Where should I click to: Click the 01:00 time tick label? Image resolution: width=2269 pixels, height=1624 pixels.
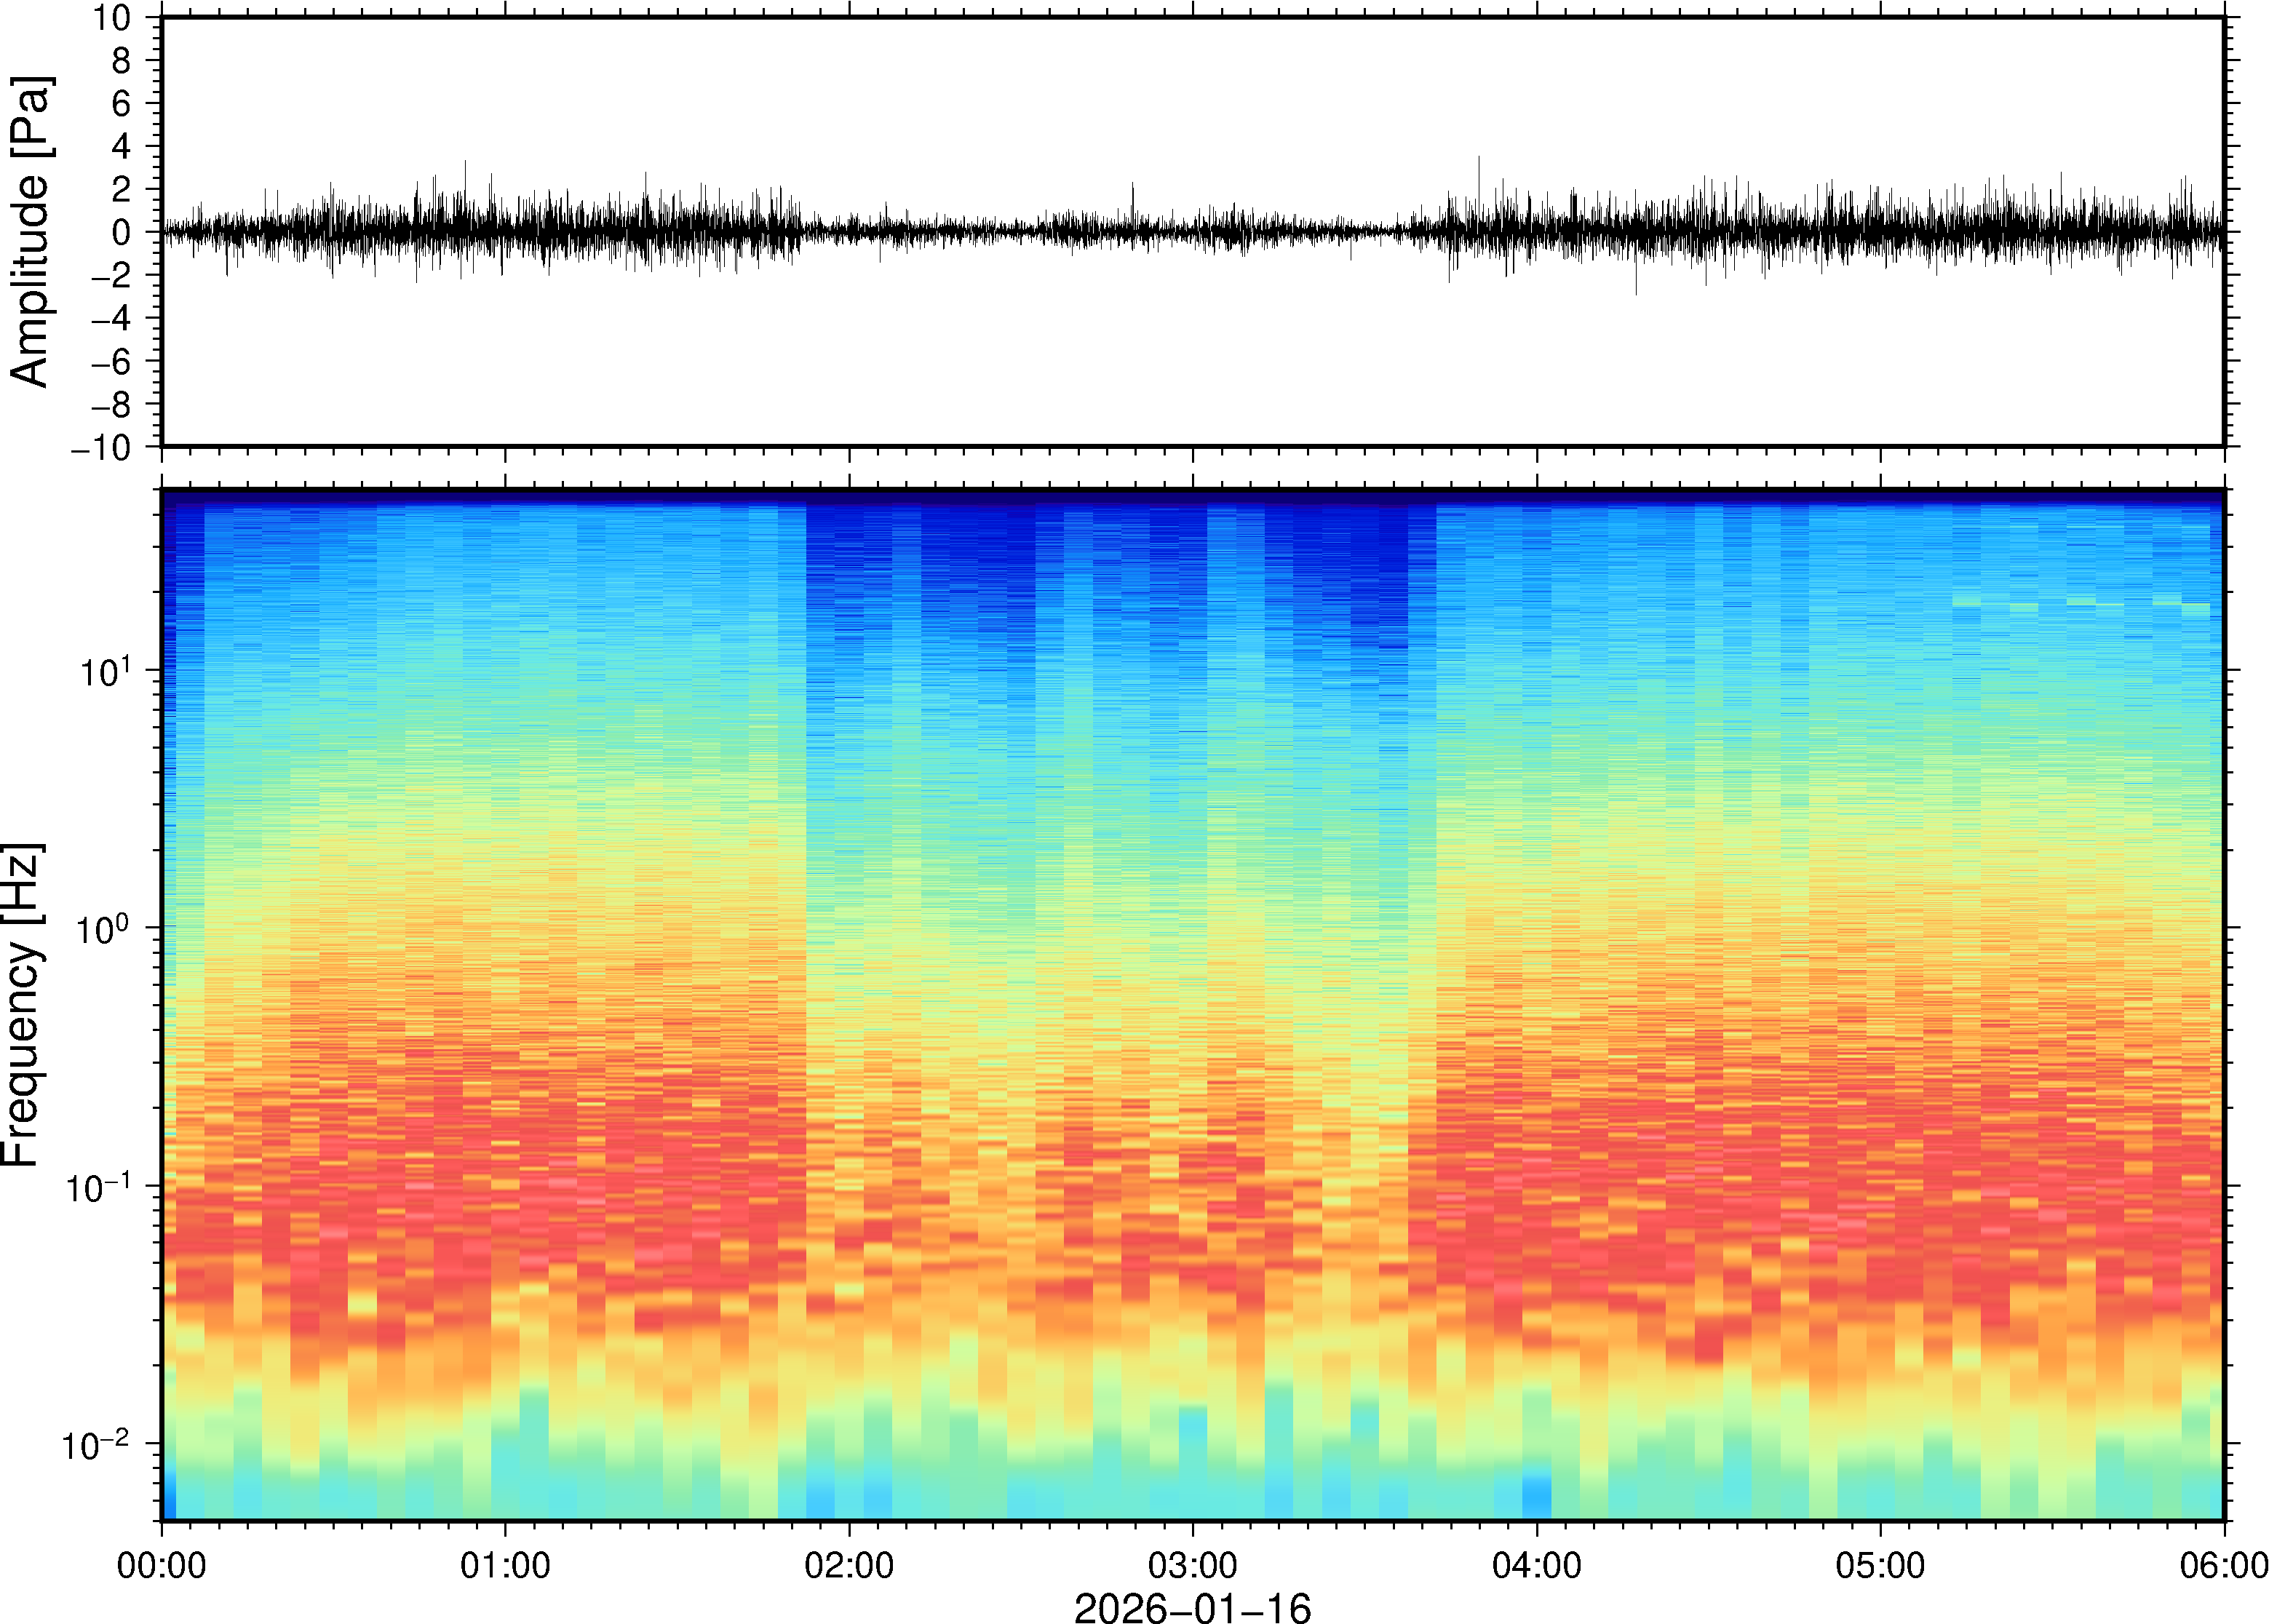(505, 1565)
